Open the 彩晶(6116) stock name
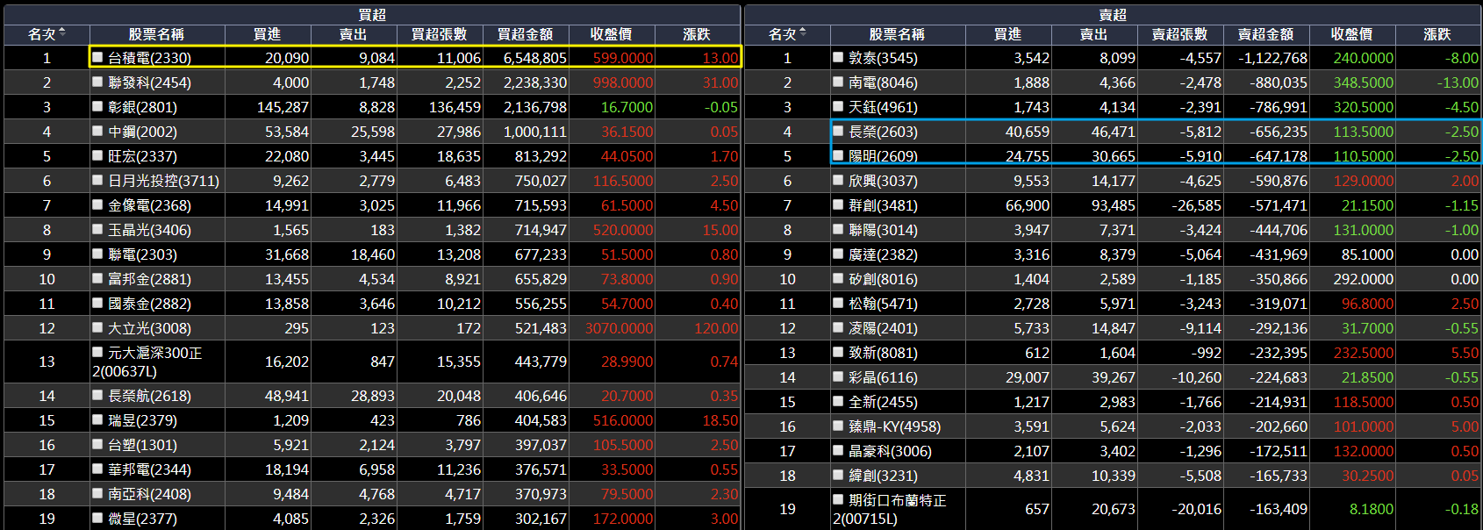 coord(883,377)
